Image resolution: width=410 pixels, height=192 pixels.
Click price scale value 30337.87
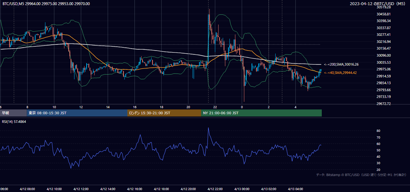383,28
